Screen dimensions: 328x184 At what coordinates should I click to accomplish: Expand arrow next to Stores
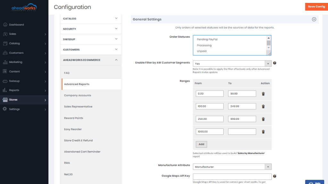point(45,100)
